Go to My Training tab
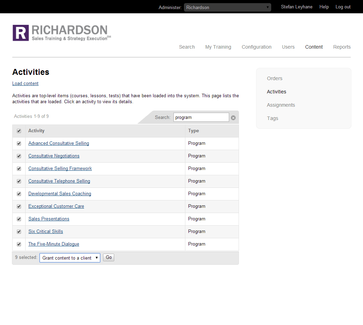 [x=218, y=47]
